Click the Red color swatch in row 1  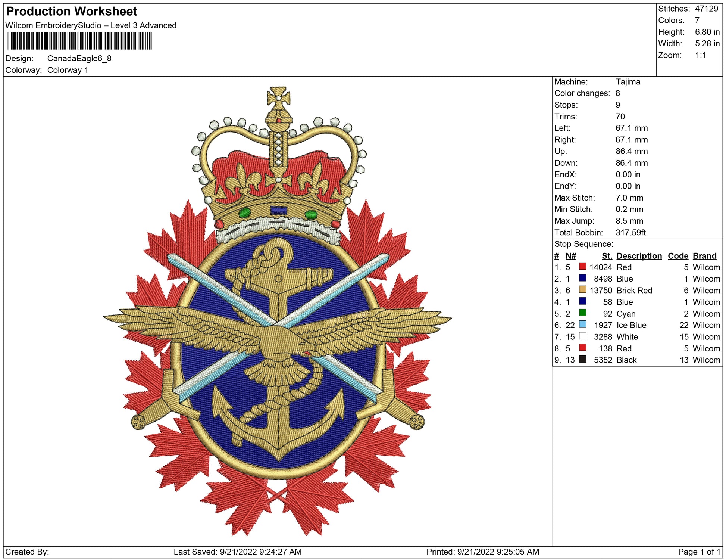coord(582,266)
